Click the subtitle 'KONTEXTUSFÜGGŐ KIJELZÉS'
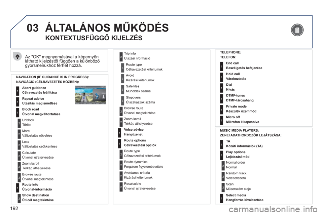323x215 pixels. coord(94,38)
